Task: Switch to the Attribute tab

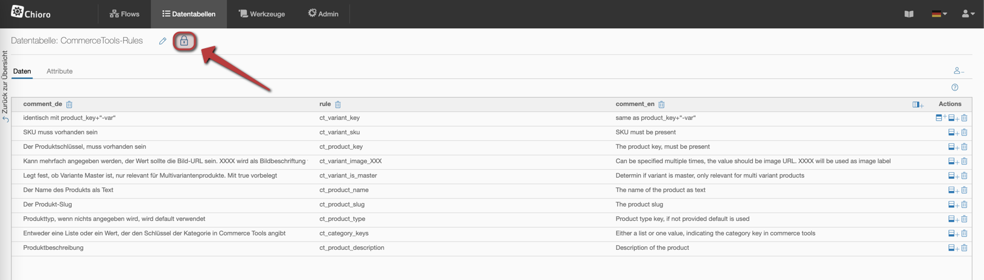Action: [59, 71]
